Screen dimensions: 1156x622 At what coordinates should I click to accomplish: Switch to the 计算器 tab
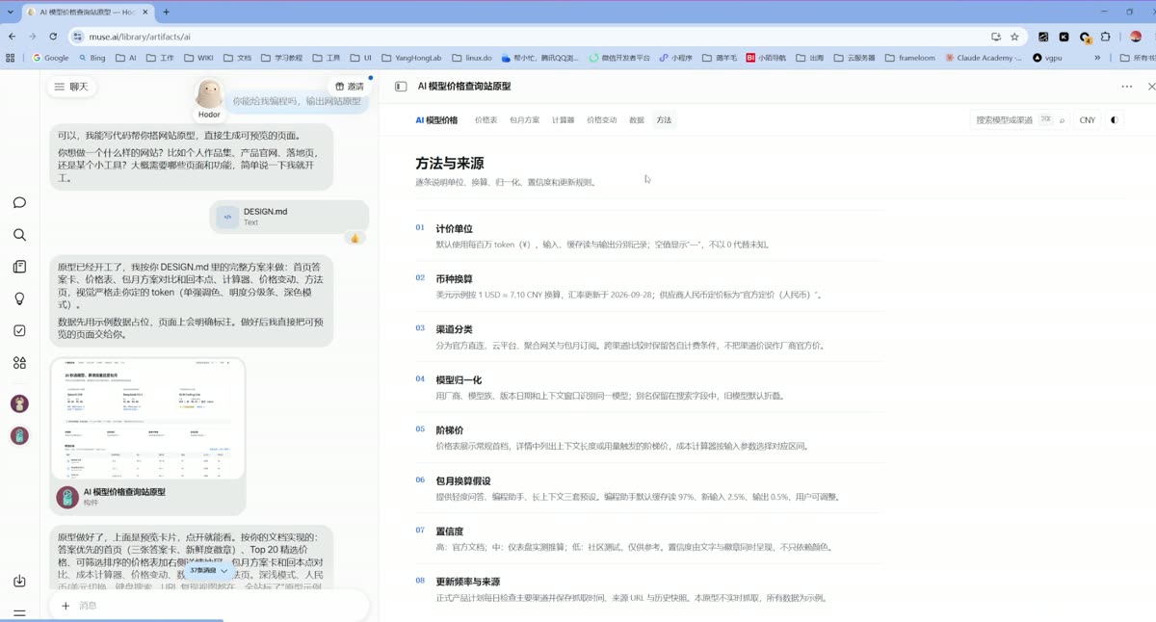(x=563, y=120)
